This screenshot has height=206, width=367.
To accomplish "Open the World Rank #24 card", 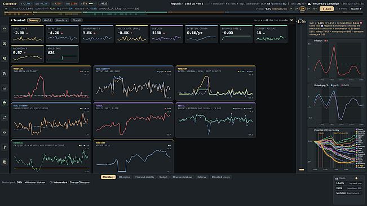I will [x=62, y=54].
